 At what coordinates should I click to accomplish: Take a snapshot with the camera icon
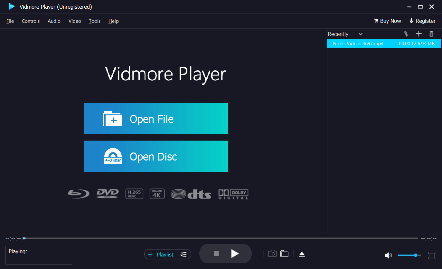(272, 254)
